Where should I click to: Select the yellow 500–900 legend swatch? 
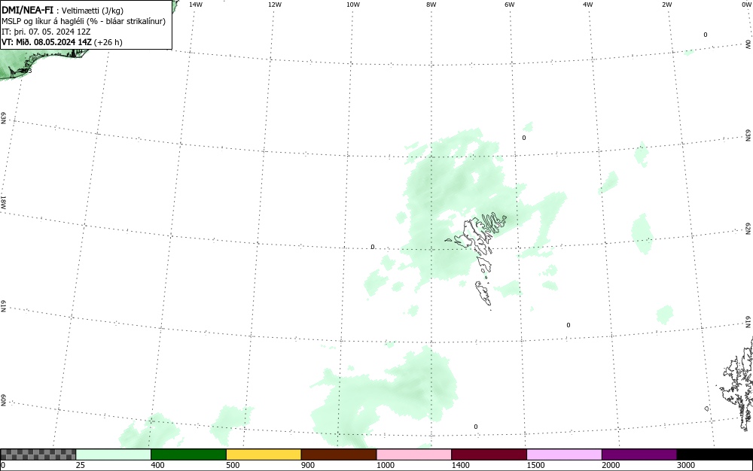pyautogui.click(x=264, y=454)
